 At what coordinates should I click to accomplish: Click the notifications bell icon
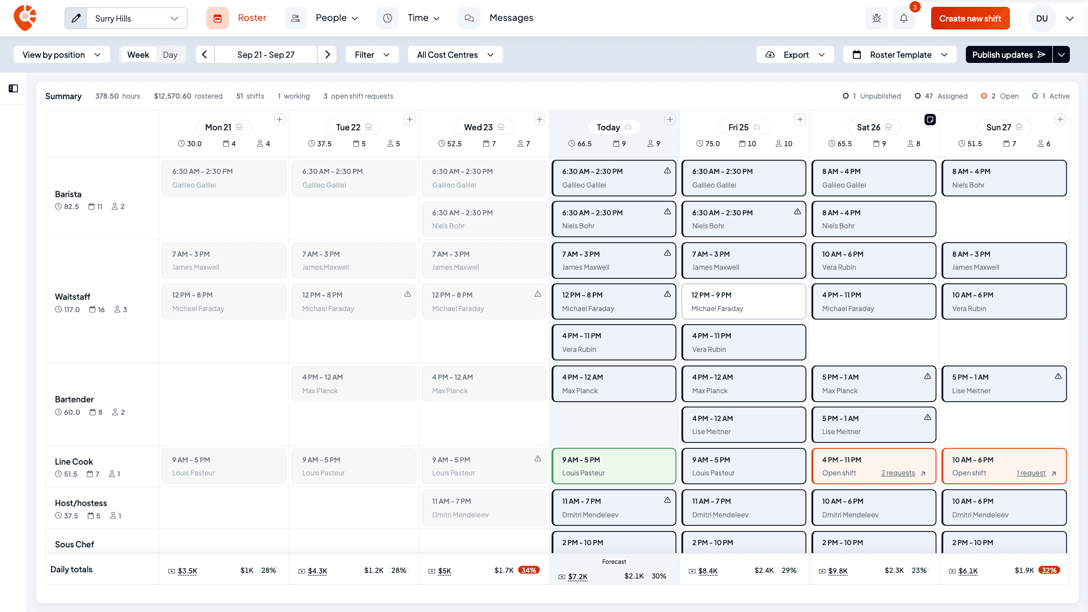tap(904, 18)
